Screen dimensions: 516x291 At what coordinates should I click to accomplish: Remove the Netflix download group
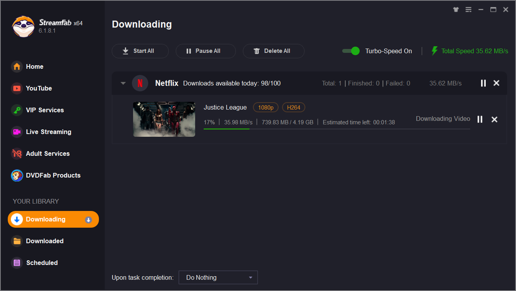(x=496, y=83)
